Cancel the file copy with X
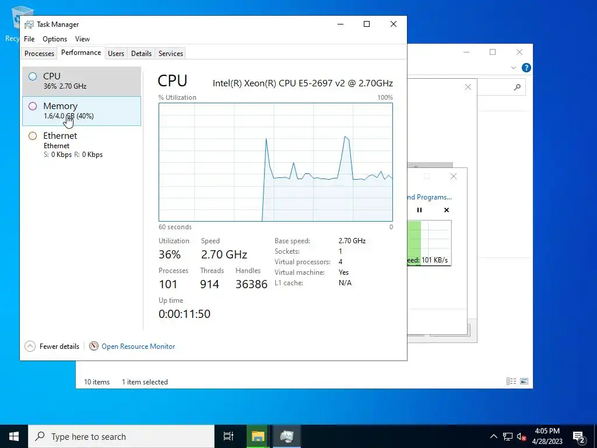597x448 pixels. (x=447, y=210)
